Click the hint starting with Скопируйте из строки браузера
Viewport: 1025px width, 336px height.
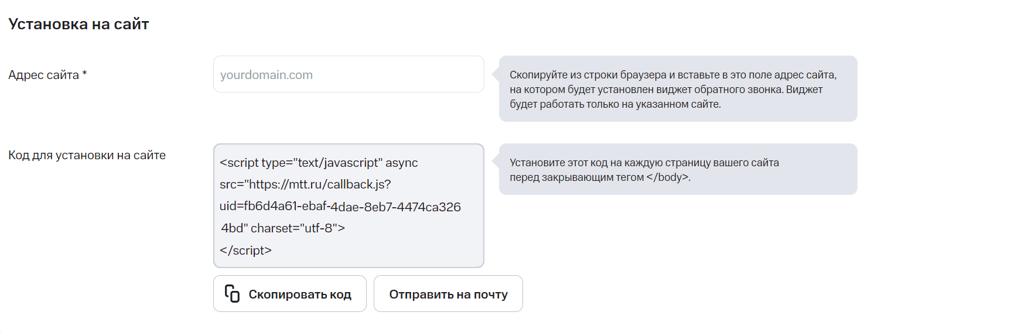tap(672, 75)
